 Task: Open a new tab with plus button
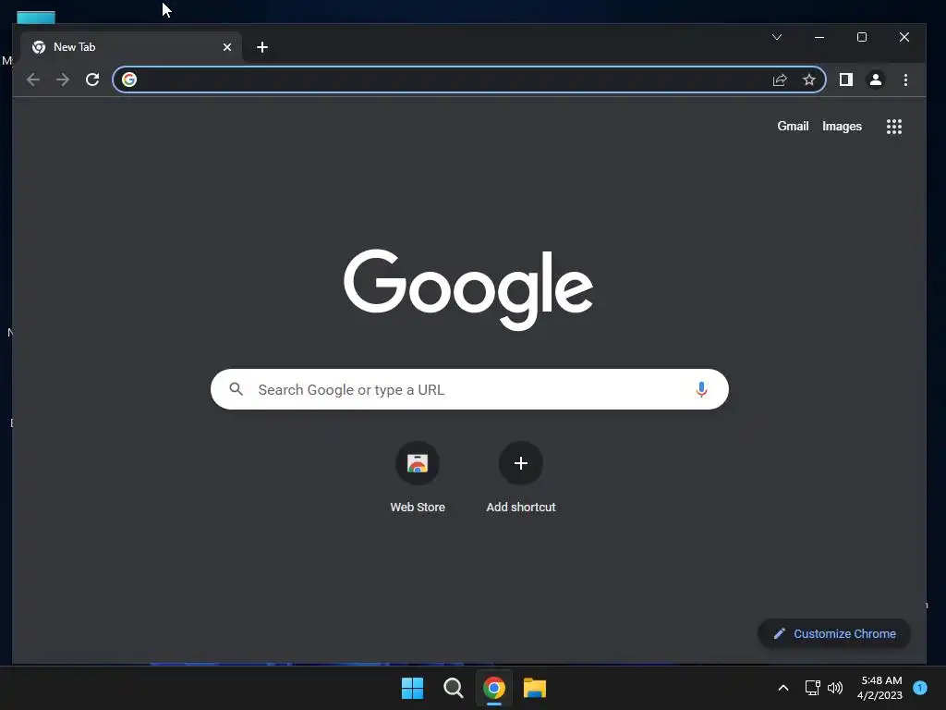[x=261, y=47]
